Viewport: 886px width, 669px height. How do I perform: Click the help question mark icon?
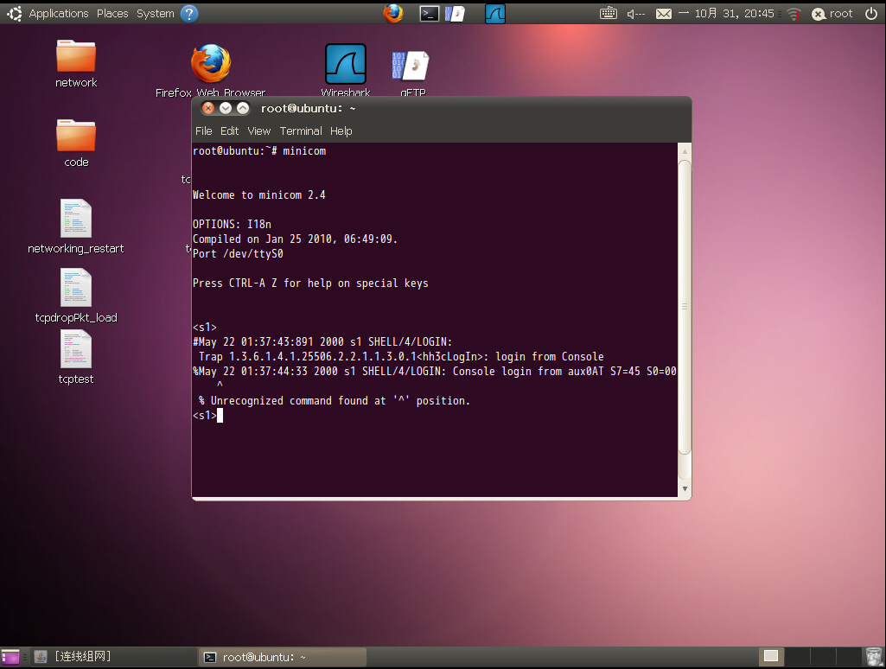coord(189,13)
